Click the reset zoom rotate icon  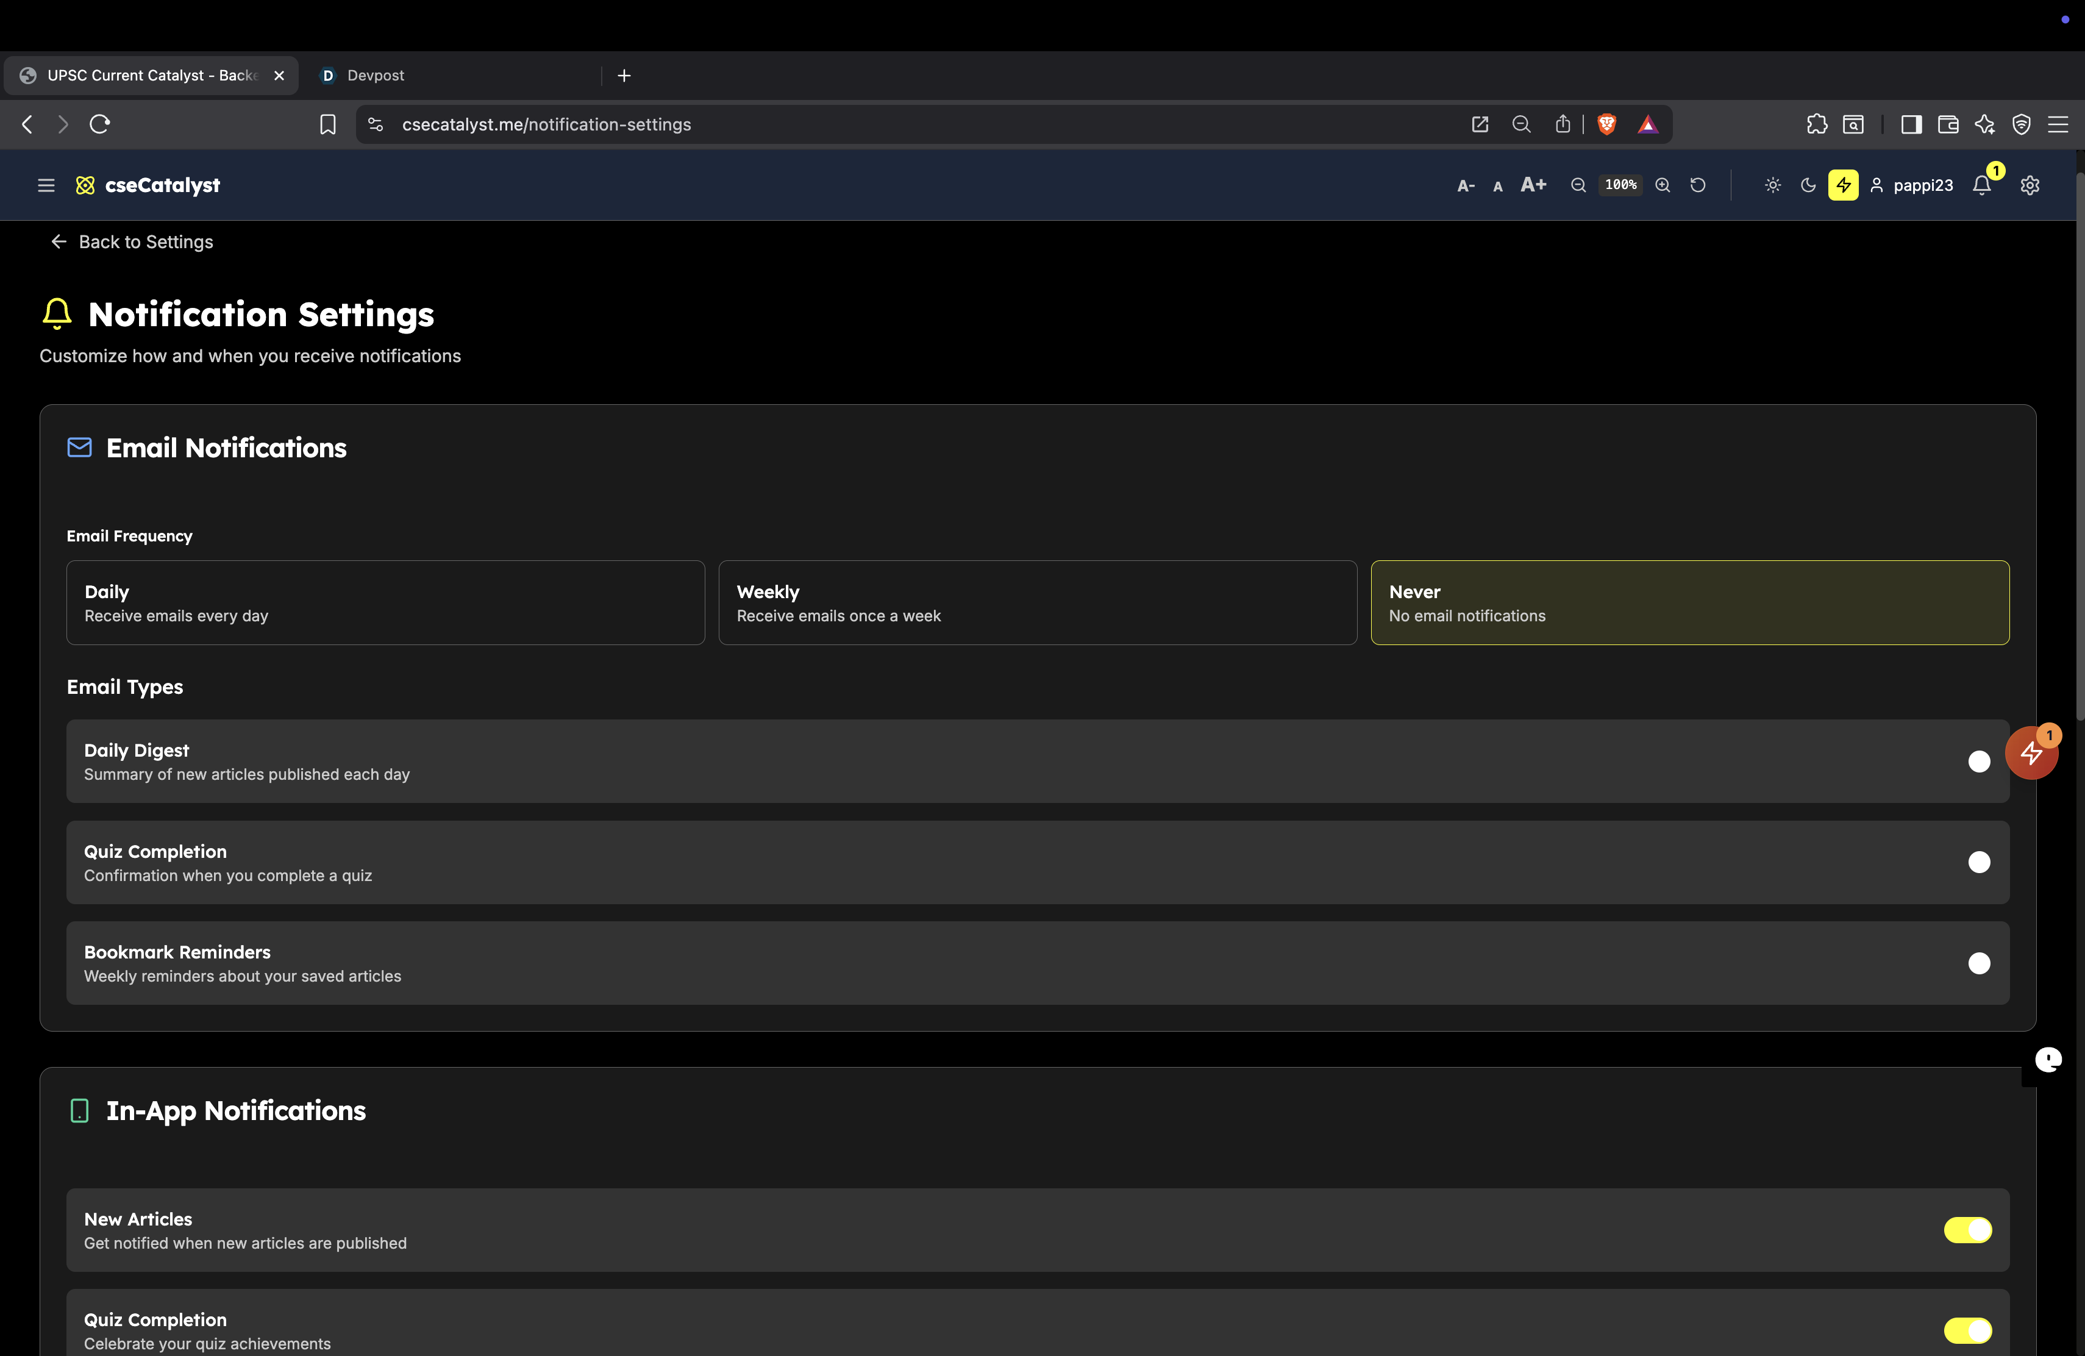click(1698, 185)
